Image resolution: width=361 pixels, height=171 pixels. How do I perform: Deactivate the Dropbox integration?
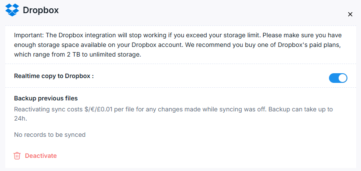[35, 156]
